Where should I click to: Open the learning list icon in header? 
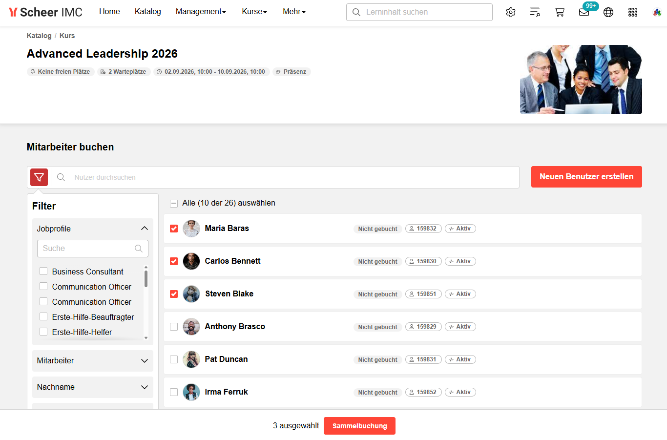535,12
